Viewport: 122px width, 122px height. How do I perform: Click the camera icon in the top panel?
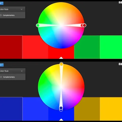point(120,2)
